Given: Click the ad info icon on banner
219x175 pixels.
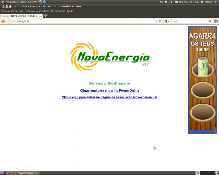Looking at the screenshot, I should [215, 128].
